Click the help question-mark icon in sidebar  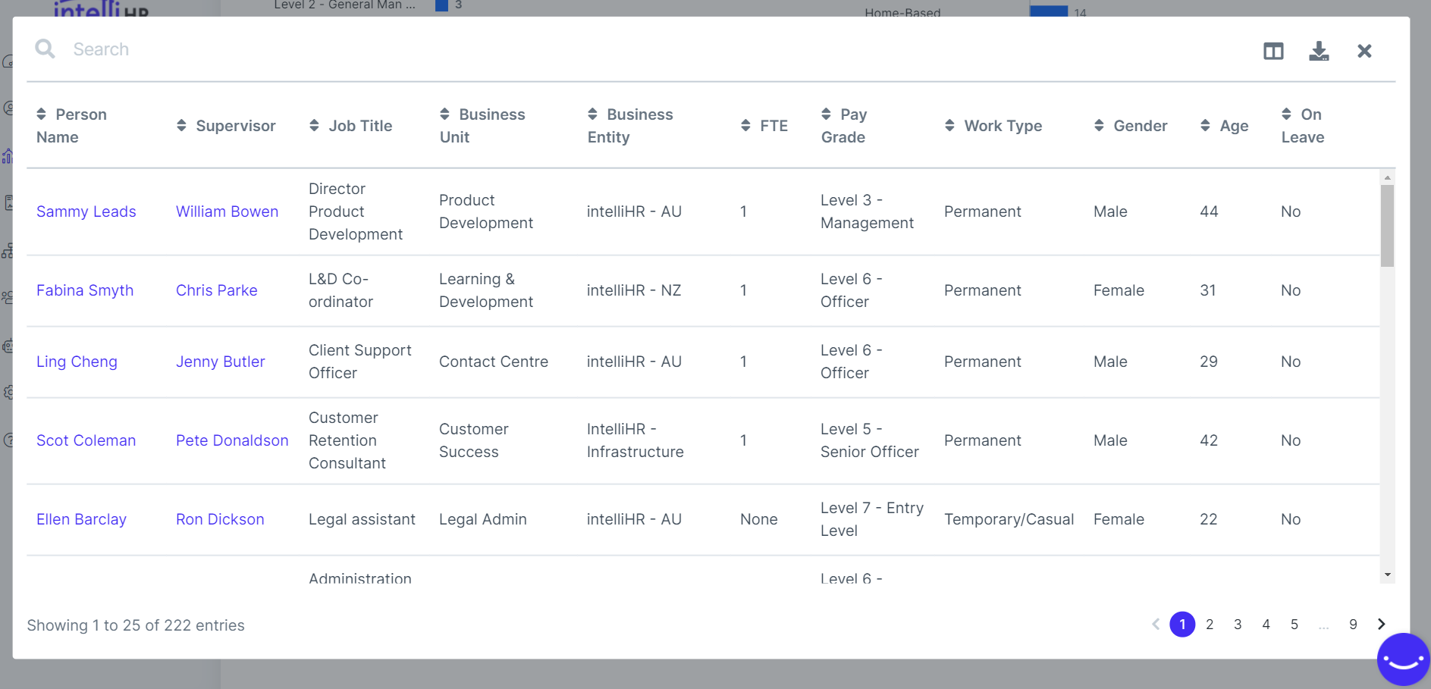9,441
